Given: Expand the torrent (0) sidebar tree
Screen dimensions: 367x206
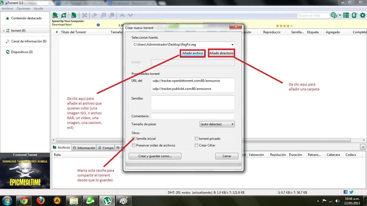Looking at the screenshot, I should pos(4,31).
